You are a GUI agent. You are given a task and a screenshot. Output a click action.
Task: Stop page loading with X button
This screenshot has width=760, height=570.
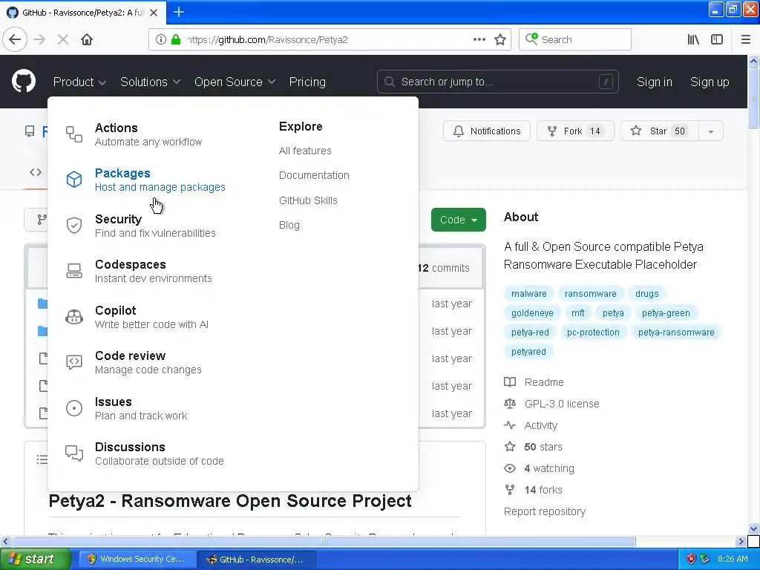(63, 40)
